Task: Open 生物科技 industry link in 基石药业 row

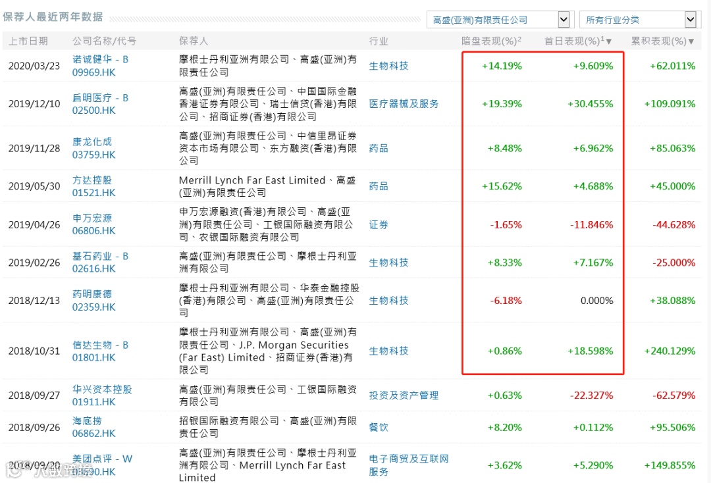Action: [388, 263]
